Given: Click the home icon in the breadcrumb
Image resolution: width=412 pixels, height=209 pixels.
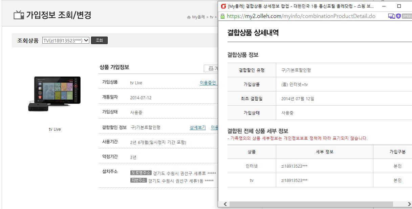Looking at the screenshot, I should 189,17.
